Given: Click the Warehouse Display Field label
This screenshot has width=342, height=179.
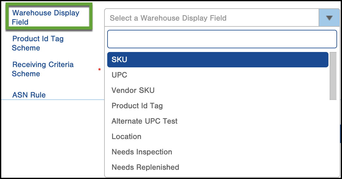Looking at the screenshot, I should pyautogui.click(x=46, y=18).
